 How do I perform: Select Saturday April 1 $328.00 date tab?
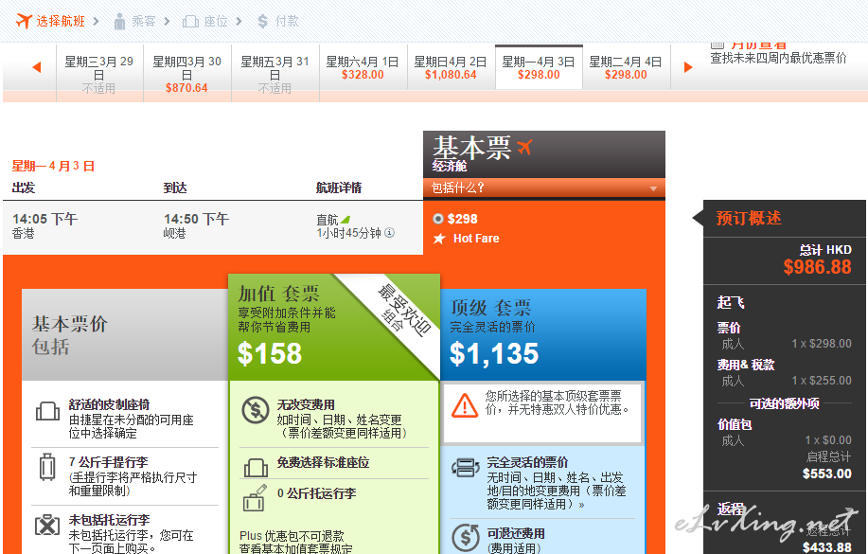click(363, 68)
